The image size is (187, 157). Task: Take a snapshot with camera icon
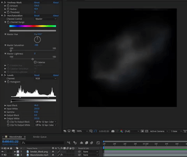113,131
